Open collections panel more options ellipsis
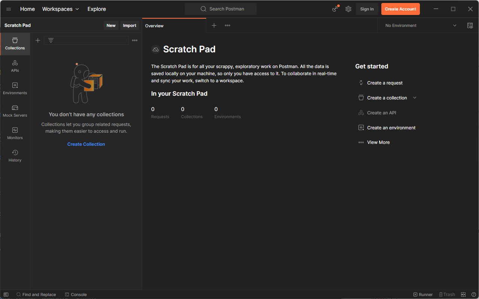479x299 pixels. tap(135, 40)
